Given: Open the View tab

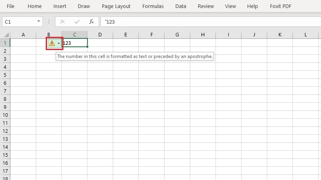Looking at the screenshot, I should [230, 6].
